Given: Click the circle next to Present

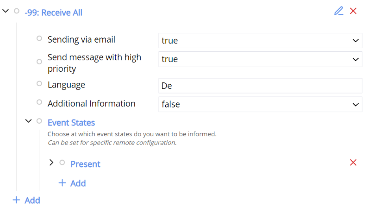Looking at the screenshot, I should (x=62, y=163).
